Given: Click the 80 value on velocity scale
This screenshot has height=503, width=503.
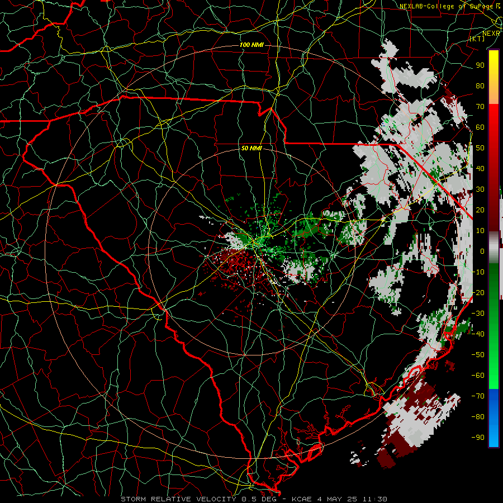Looking at the screenshot, I should [x=480, y=86].
